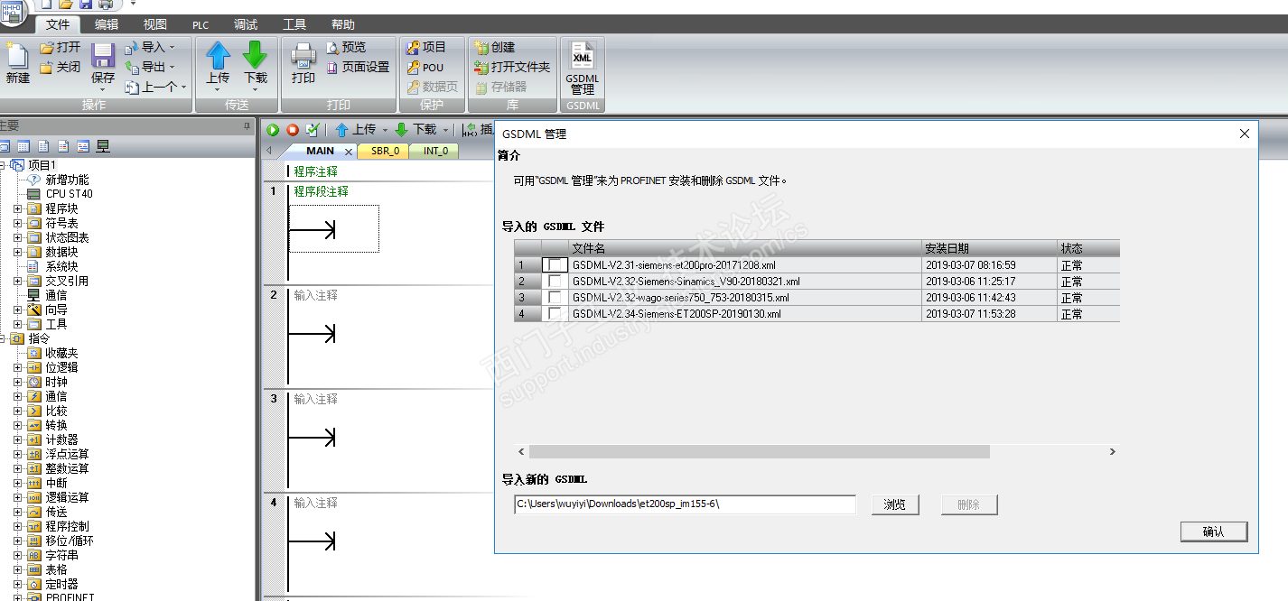The height and width of the screenshot is (601, 1288).
Task: Close the GSDML 管理 dialog
Action: coord(1244,134)
